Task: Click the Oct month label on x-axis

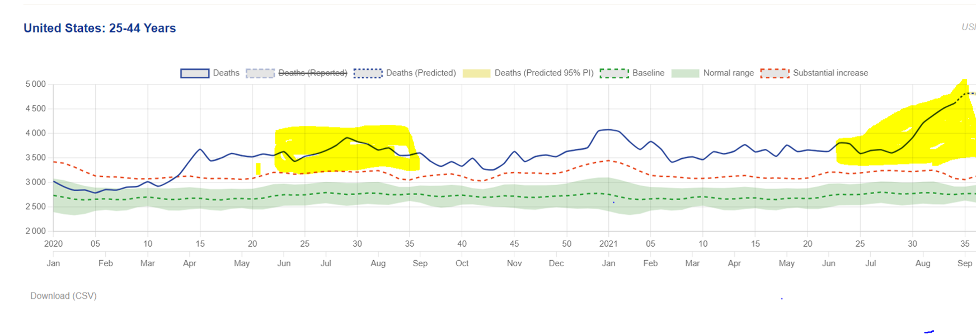Action: 462,264
